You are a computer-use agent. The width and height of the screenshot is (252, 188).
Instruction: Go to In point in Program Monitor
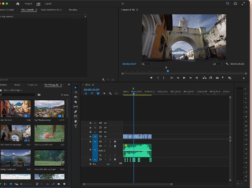click(x=172, y=78)
